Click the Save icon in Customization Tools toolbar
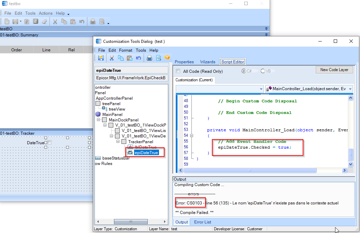Image resolution: width=360 pixels, height=233 pixels. (x=101, y=58)
